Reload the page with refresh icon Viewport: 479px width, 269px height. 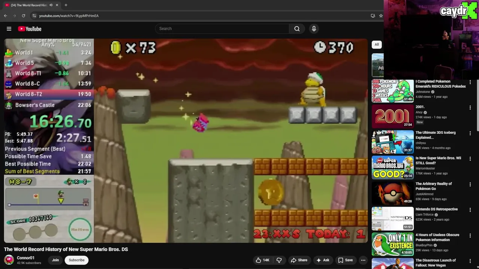click(23, 16)
